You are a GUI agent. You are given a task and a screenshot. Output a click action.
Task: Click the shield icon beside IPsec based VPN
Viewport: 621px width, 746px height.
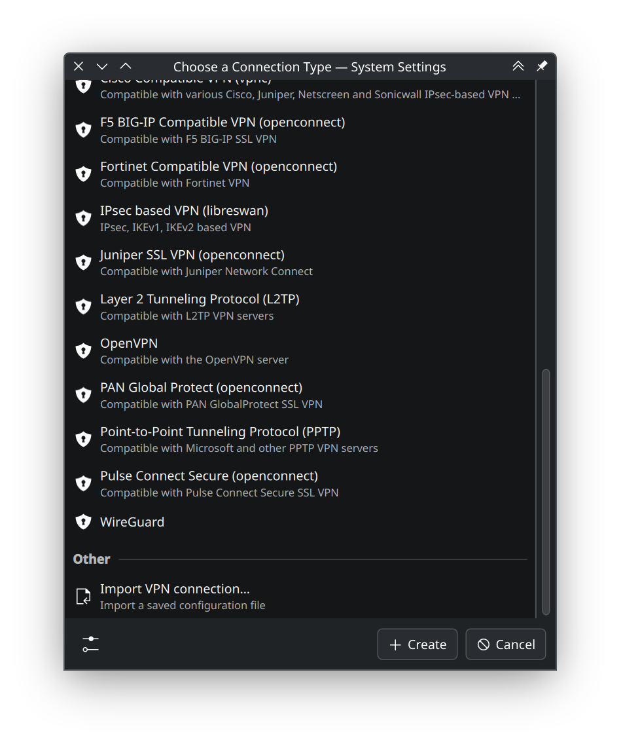pyautogui.click(x=83, y=218)
